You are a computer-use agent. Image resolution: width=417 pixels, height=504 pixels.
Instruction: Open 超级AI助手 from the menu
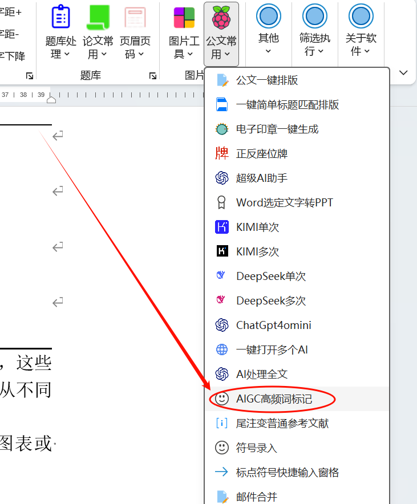click(x=297, y=178)
